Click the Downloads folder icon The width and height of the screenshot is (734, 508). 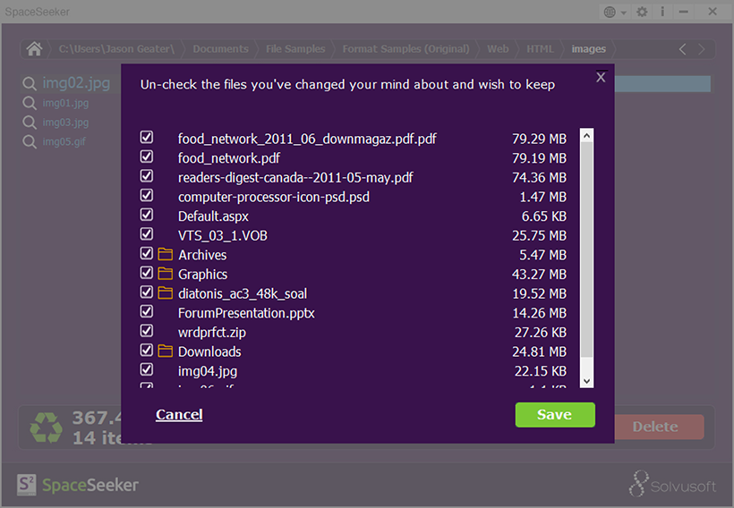(x=166, y=351)
